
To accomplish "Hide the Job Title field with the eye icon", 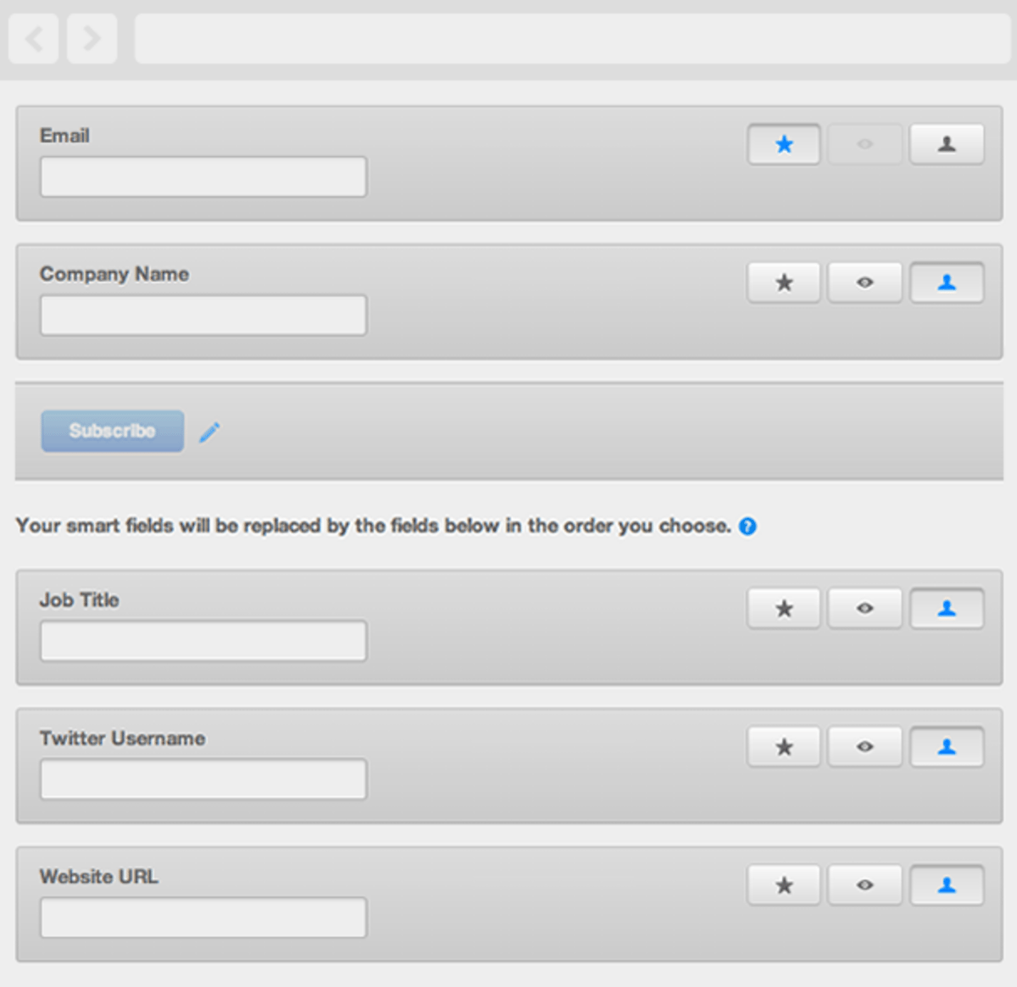I will coord(864,608).
